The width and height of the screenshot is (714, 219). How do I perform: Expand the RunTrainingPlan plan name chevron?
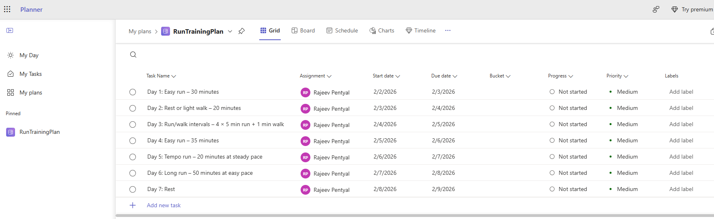(x=230, y=31)
